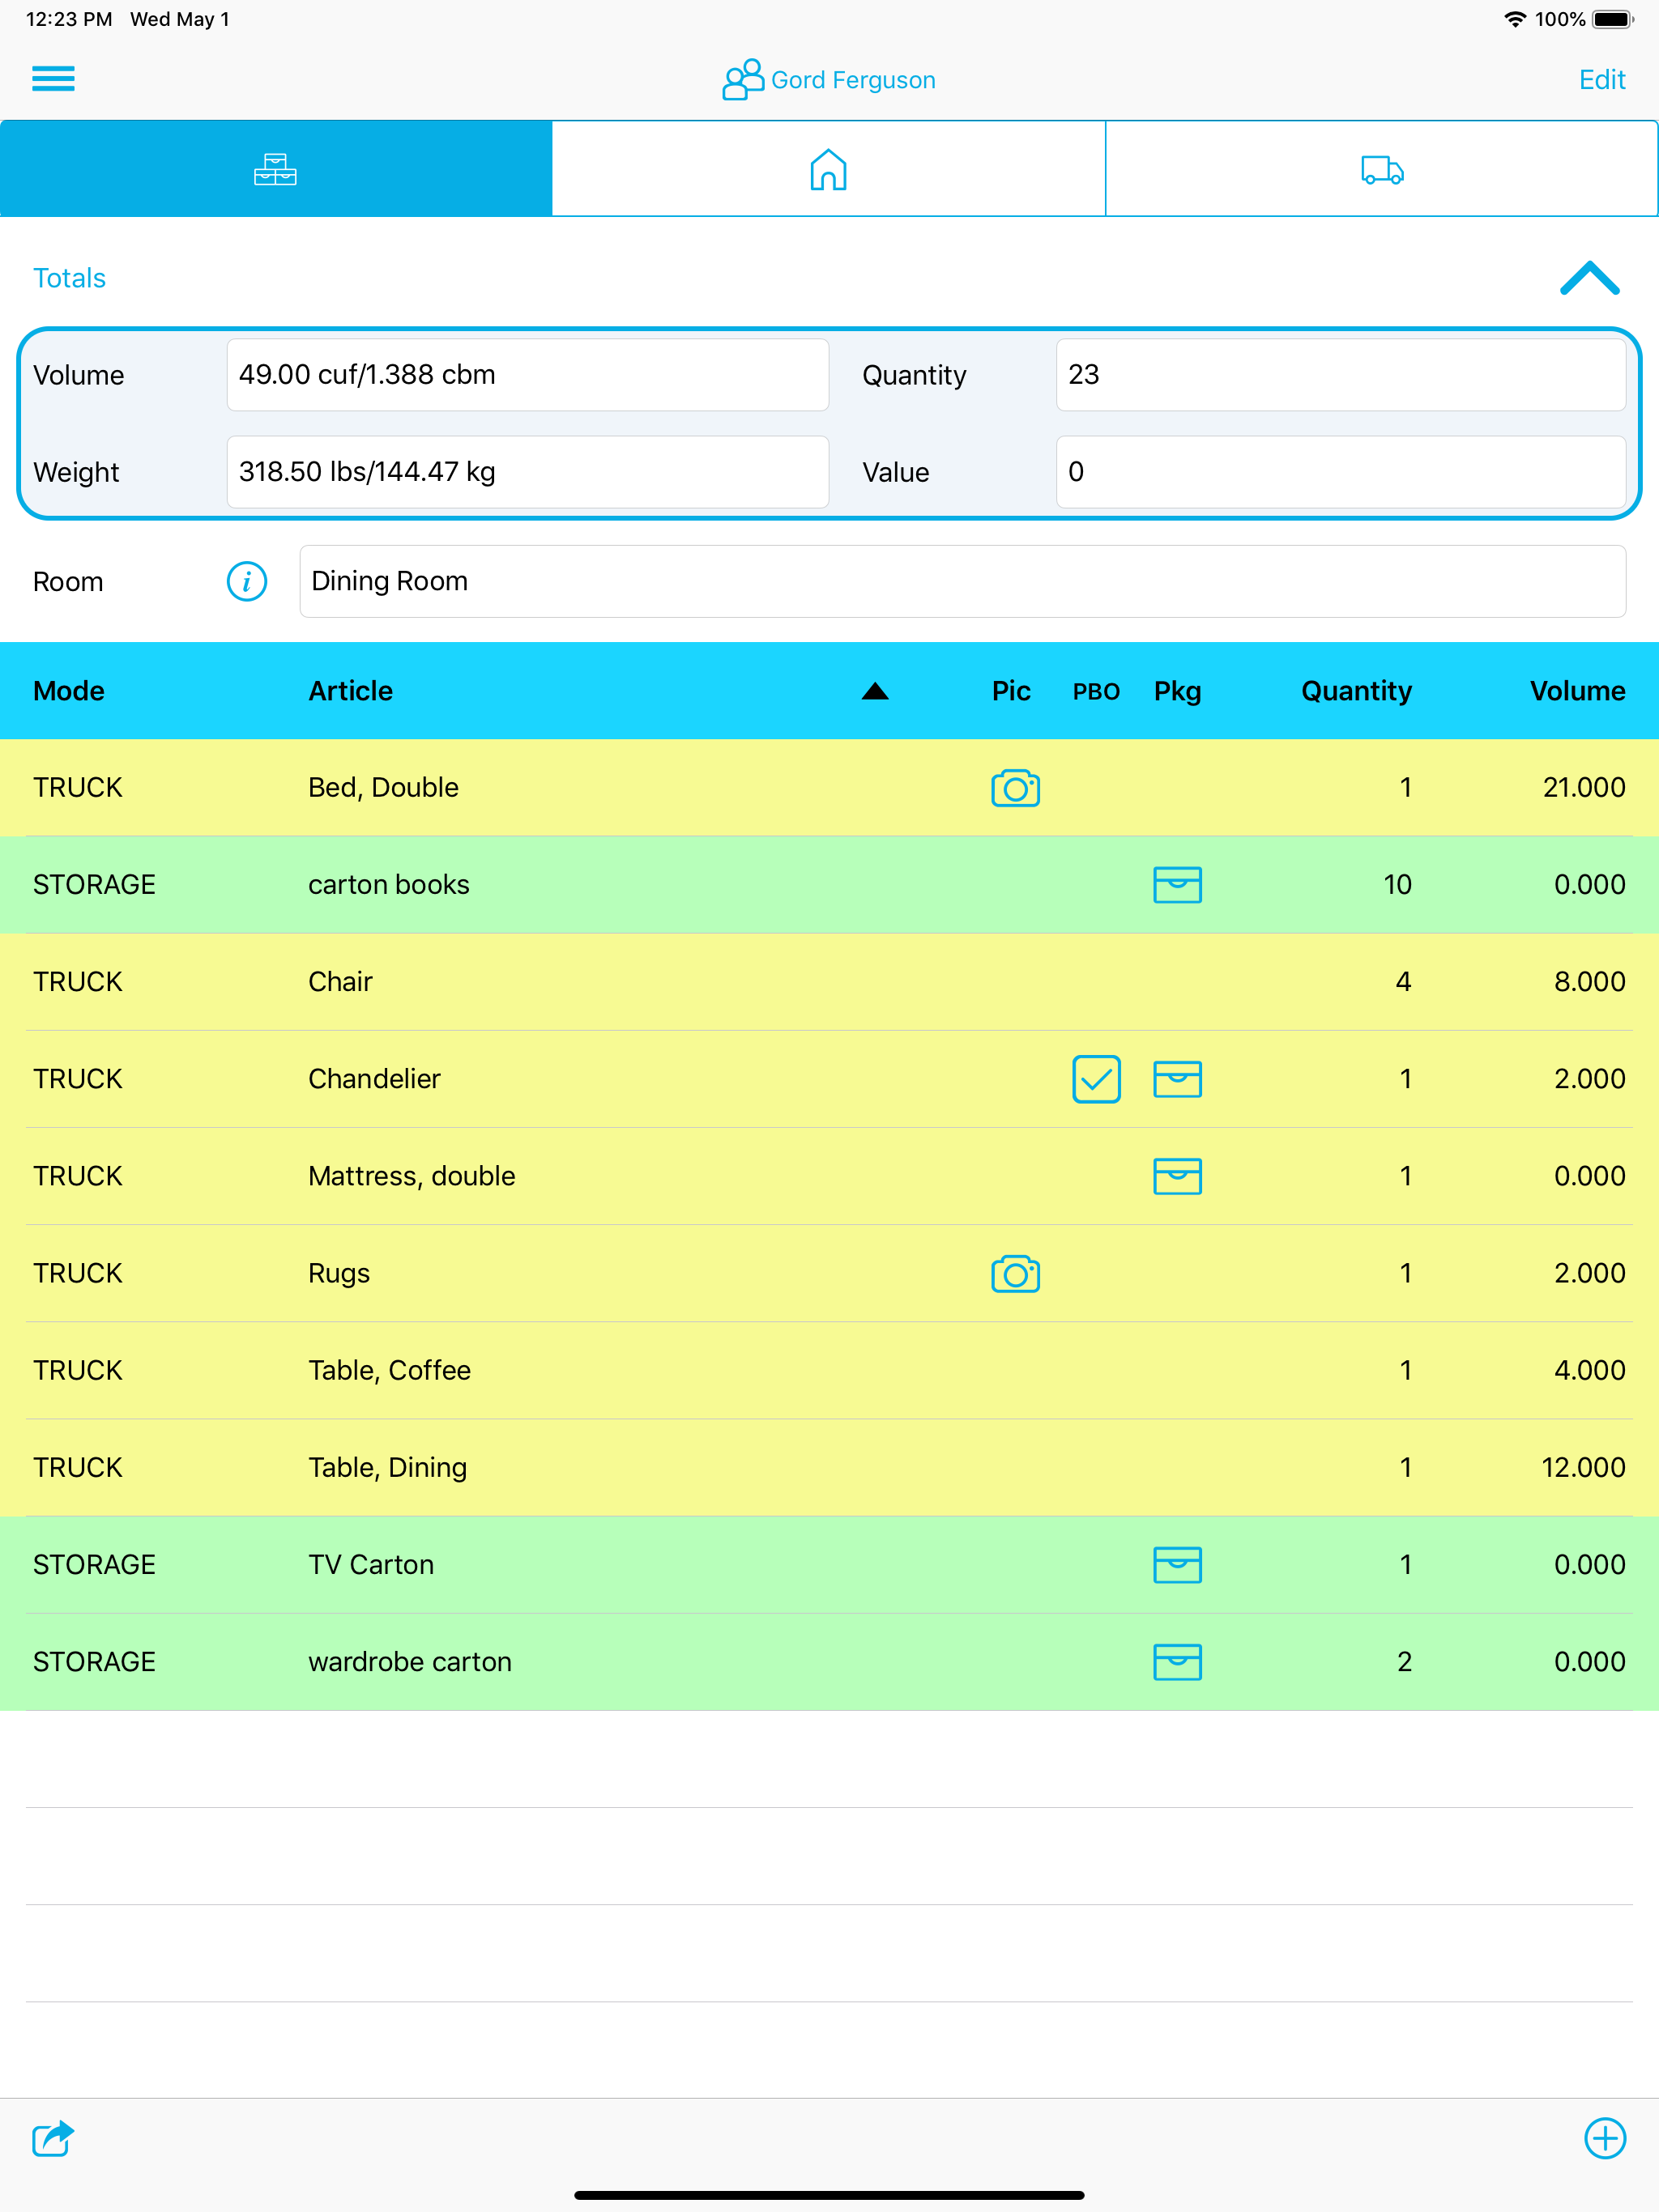1659x2212 pixels.
Task: Tap the Edit button
Action: (x=1601, y=80)
